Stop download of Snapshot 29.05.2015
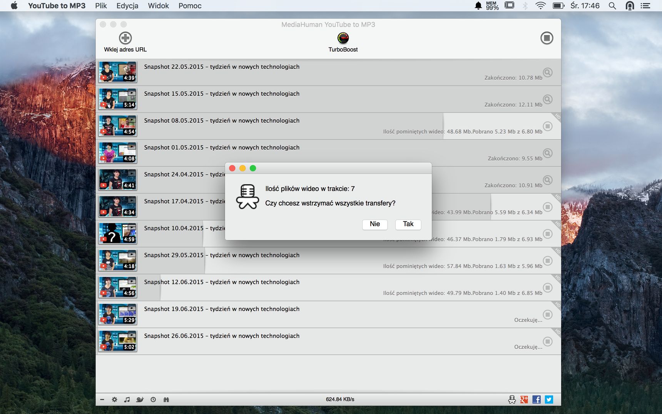662x414 pixels. [x=548, y=261]
